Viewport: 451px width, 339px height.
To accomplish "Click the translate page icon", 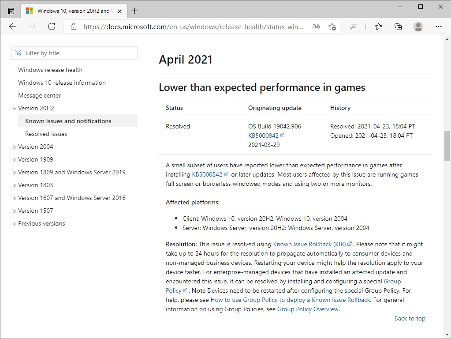I will [x=316, y=26].
